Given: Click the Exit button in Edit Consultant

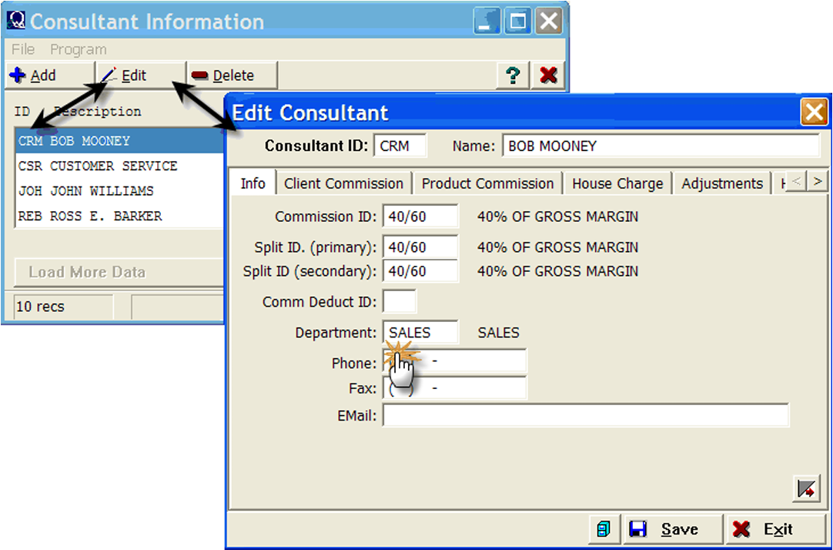Looking at the screenshot, I should click(x=774, y=528).
